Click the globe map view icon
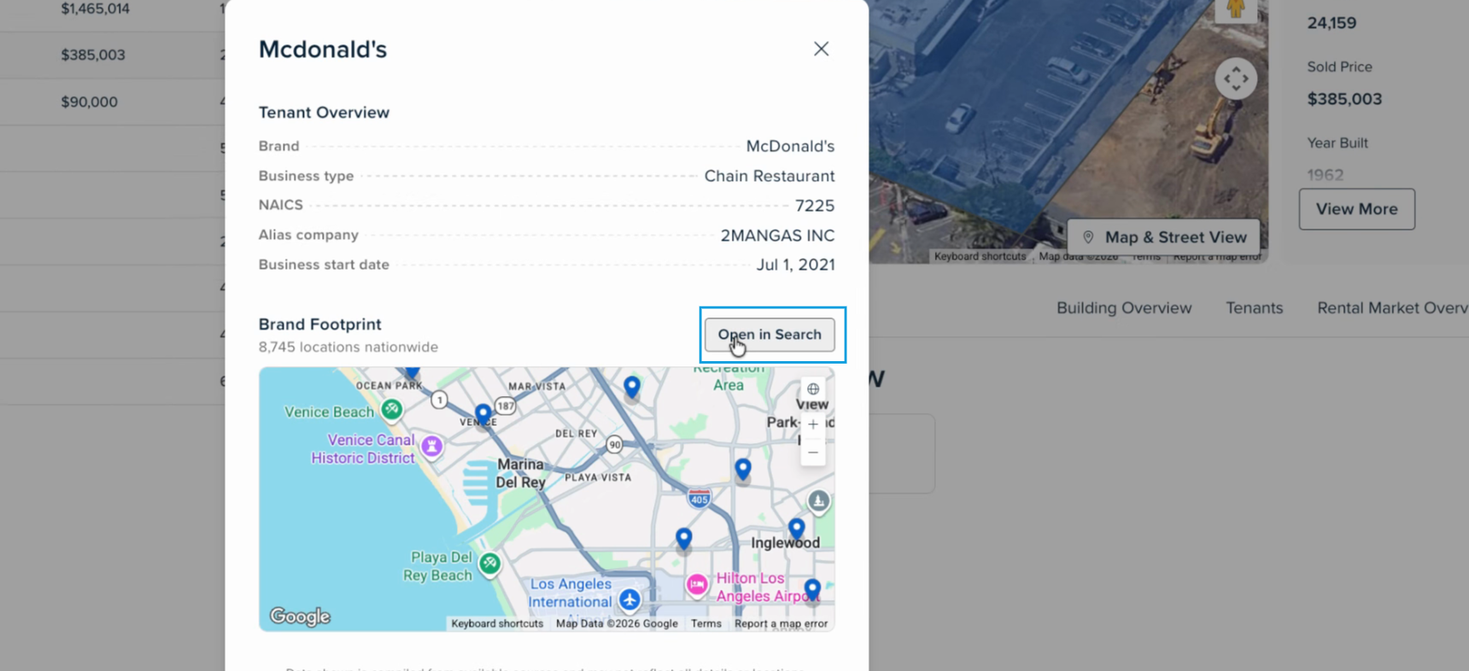The width and height of the screenshot is (1469, 671). point(813,389)
